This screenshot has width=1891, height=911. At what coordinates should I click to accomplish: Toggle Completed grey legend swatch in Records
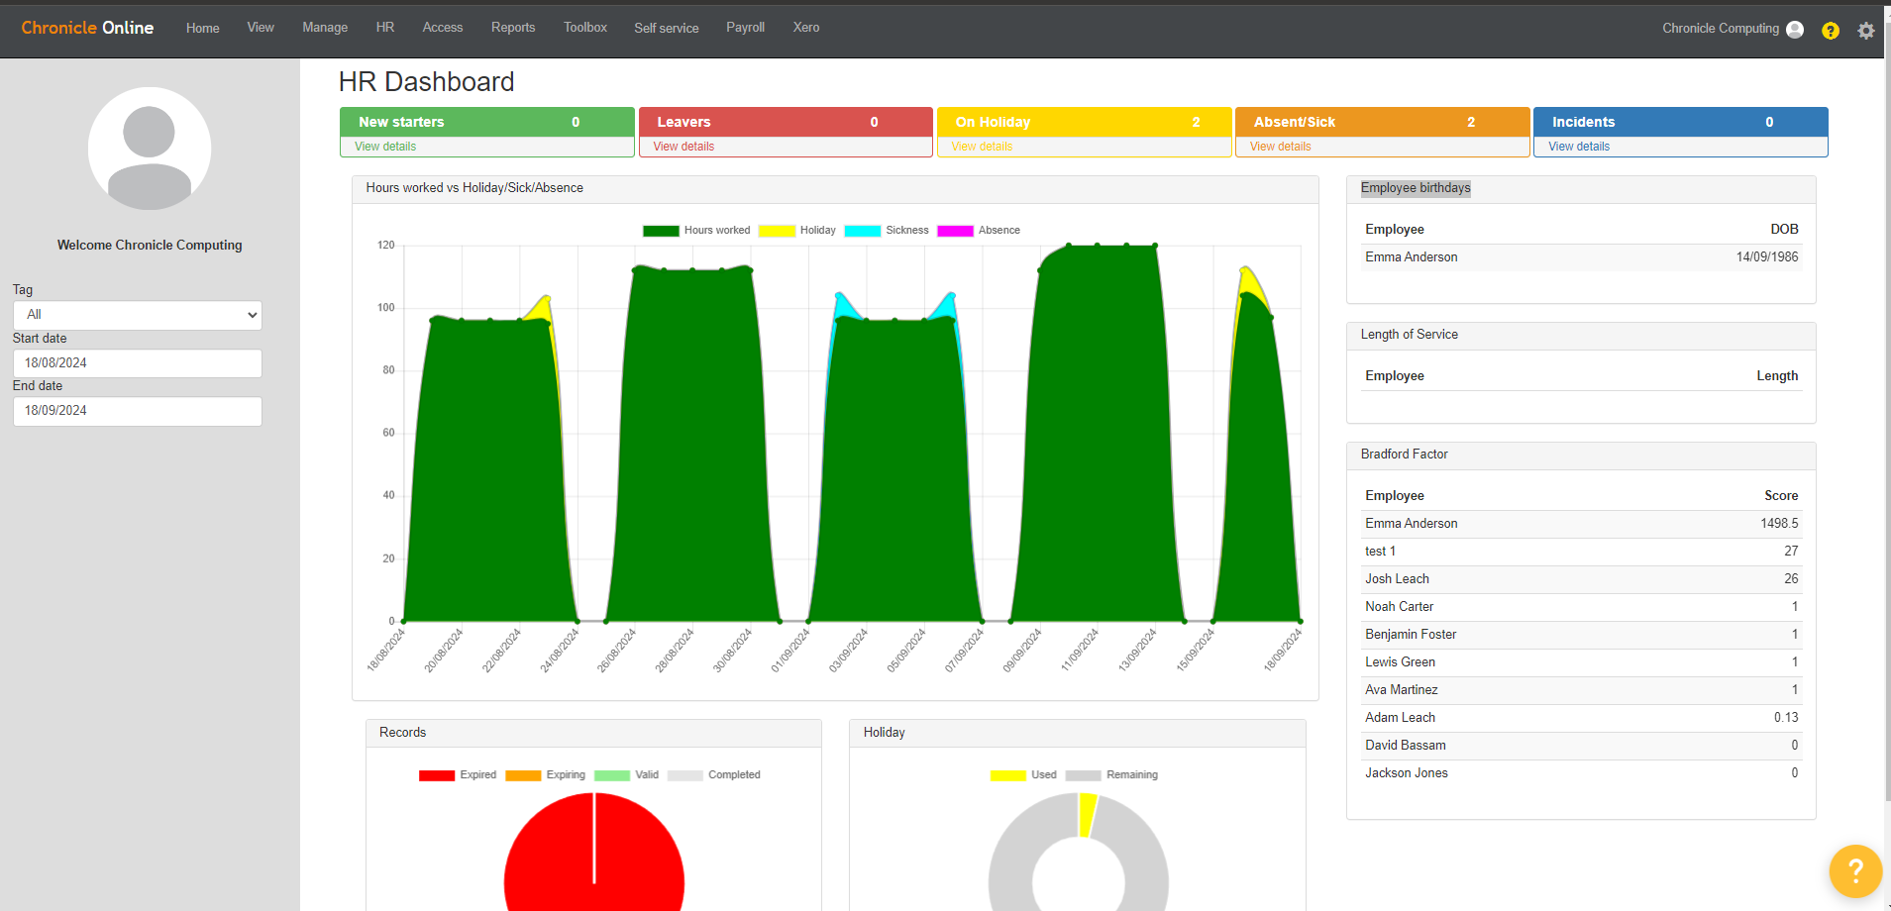click(x=685, y=775)
